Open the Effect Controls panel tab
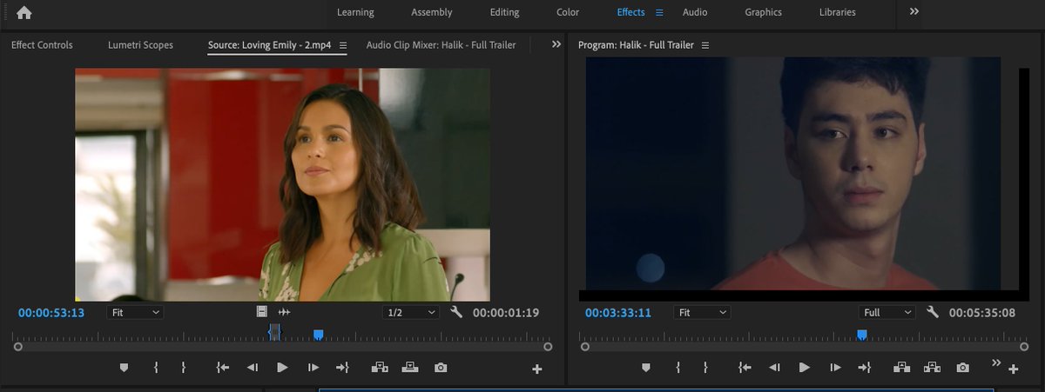 pyautogui.click(x=42, y=45)
